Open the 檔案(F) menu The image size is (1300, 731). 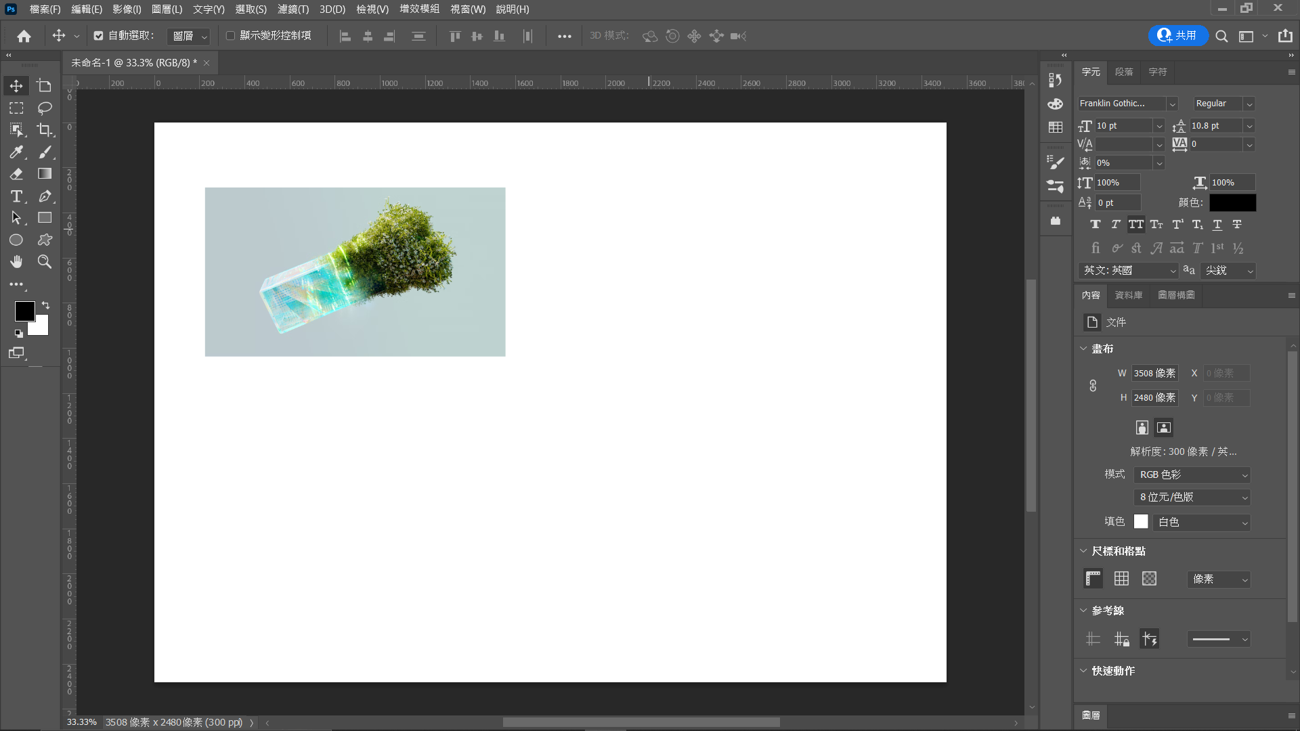click(x=45, y=9)
